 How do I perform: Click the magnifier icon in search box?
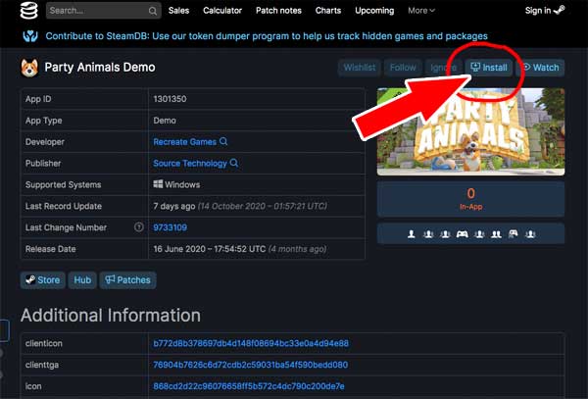(152, 11)
